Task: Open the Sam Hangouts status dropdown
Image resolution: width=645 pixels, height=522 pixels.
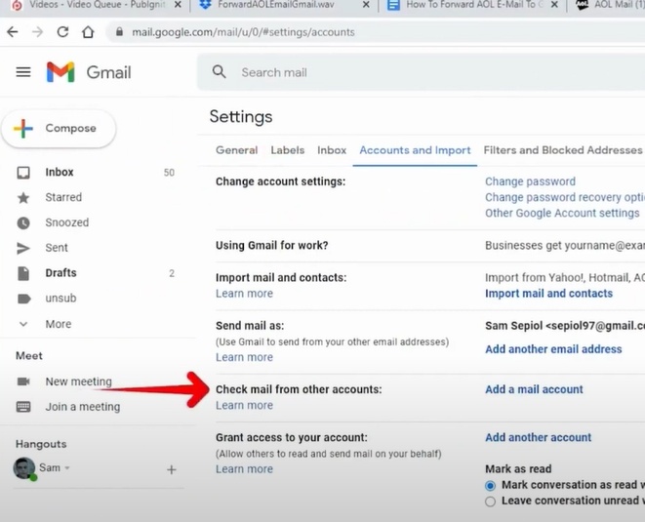Action: coord(67,467)
